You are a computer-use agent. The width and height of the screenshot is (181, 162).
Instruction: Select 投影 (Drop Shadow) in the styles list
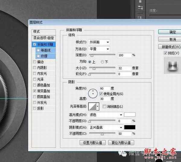coord(40,108)
